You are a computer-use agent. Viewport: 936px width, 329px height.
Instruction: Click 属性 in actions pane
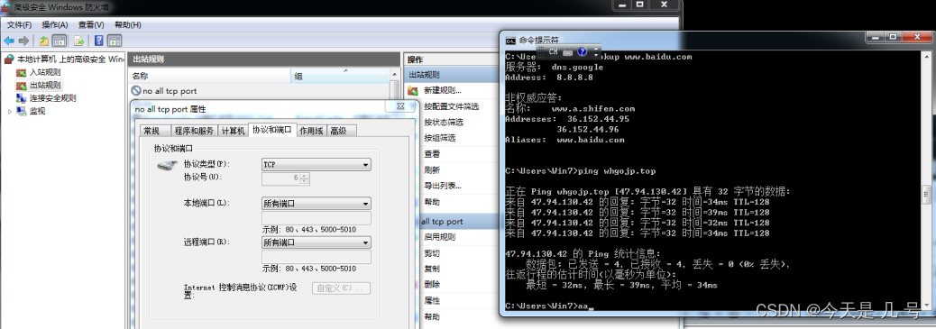(432, 300)
